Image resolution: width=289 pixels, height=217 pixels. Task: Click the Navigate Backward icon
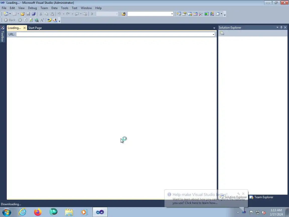tap(77, 14)
